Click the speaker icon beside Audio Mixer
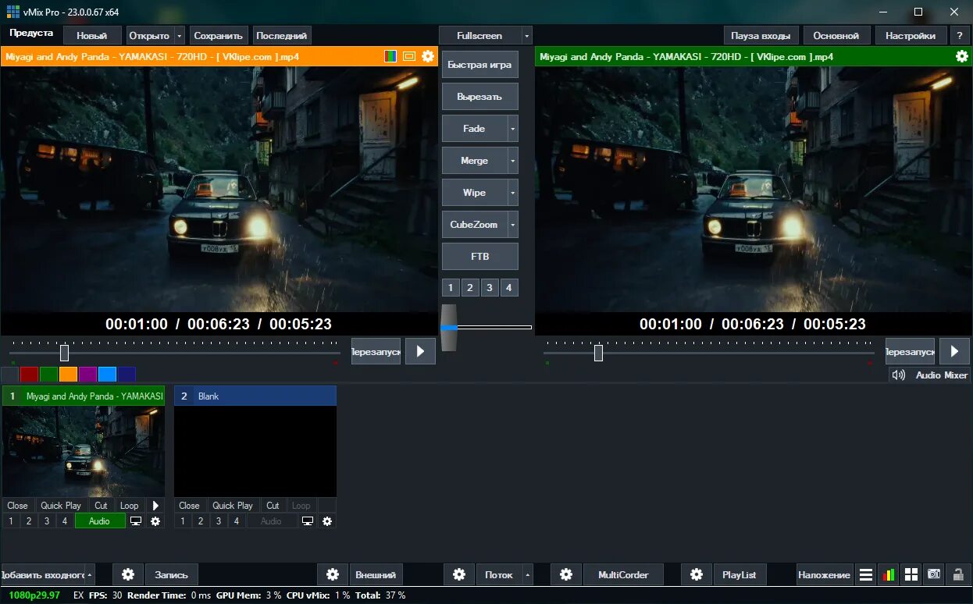 coord(899,375)
